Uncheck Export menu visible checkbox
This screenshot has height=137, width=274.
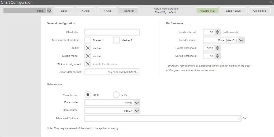point(88,56)
